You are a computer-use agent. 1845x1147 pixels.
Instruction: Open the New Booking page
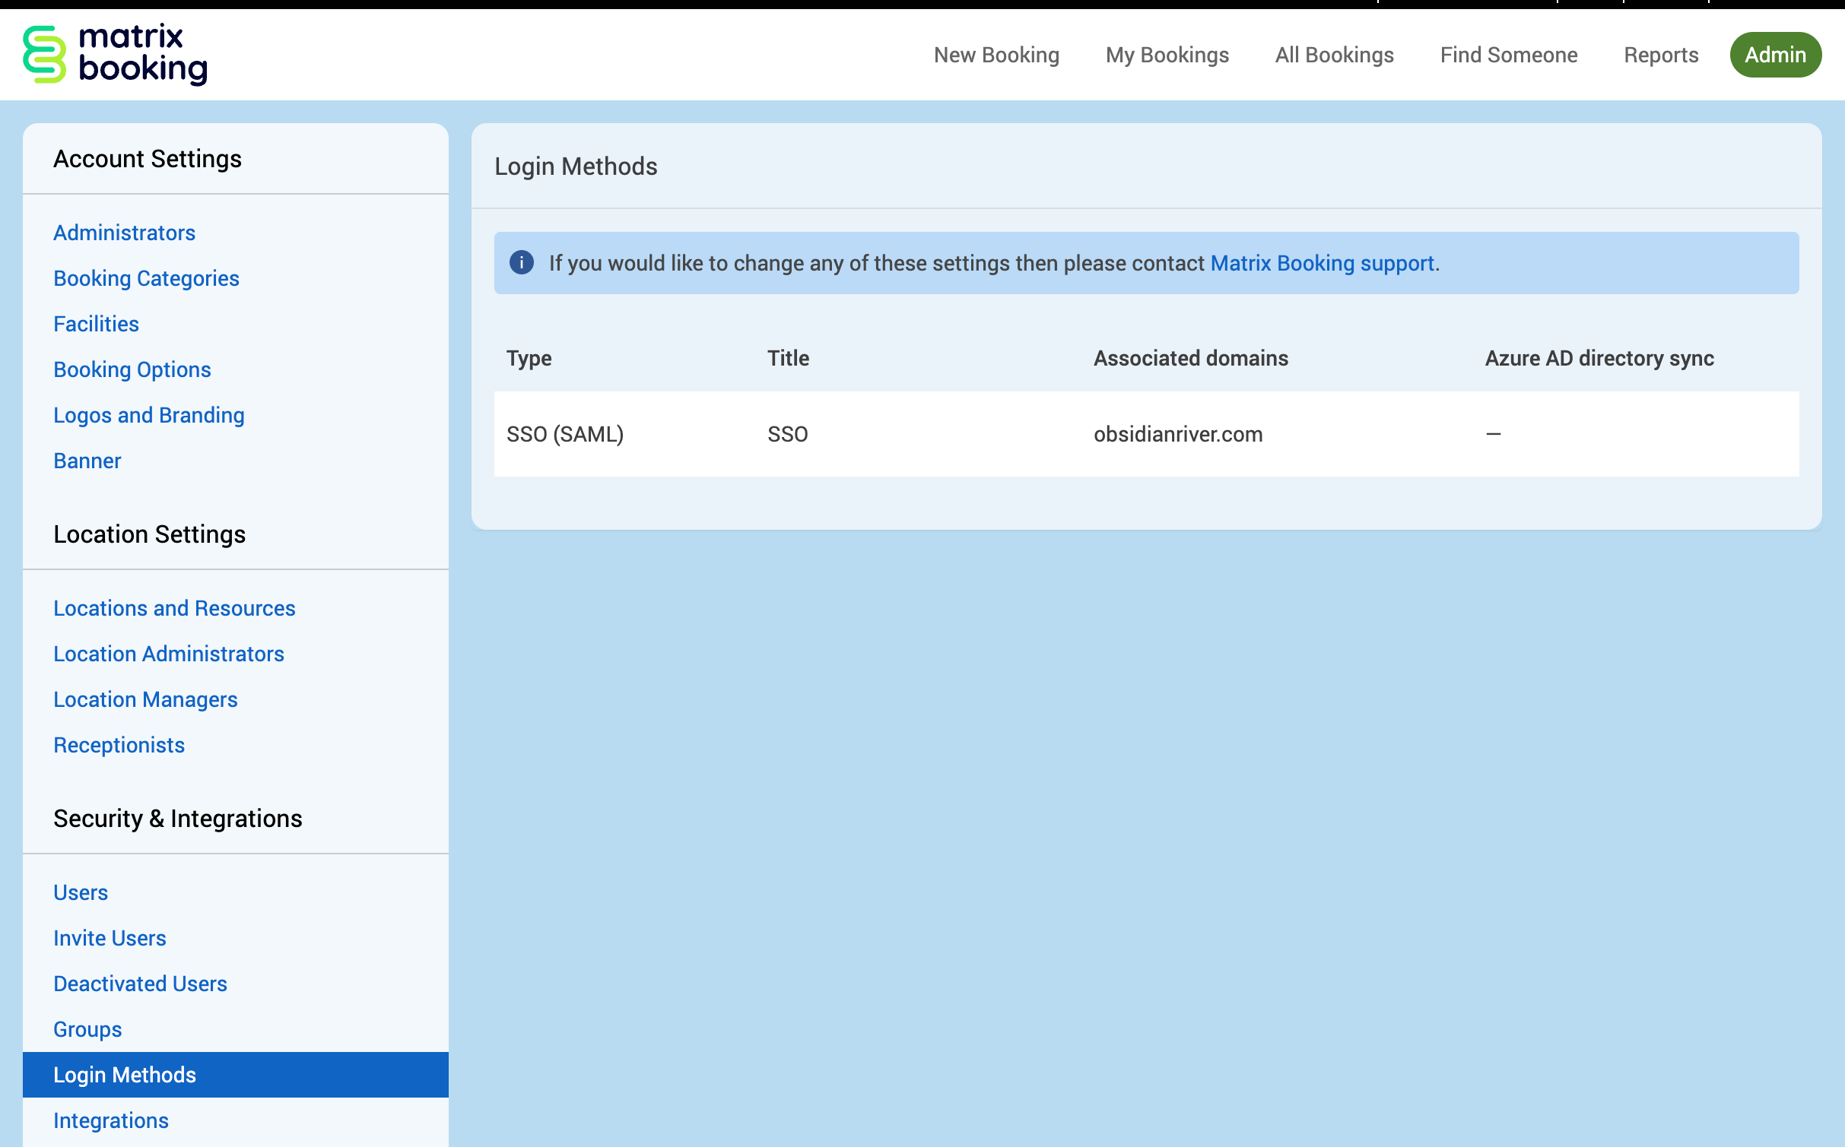996,55
